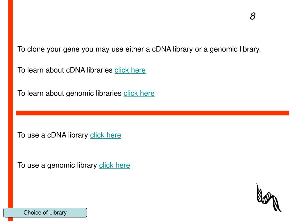Select the slide number 8
This screenshot has width=294, height=221.
pos(253,16)
